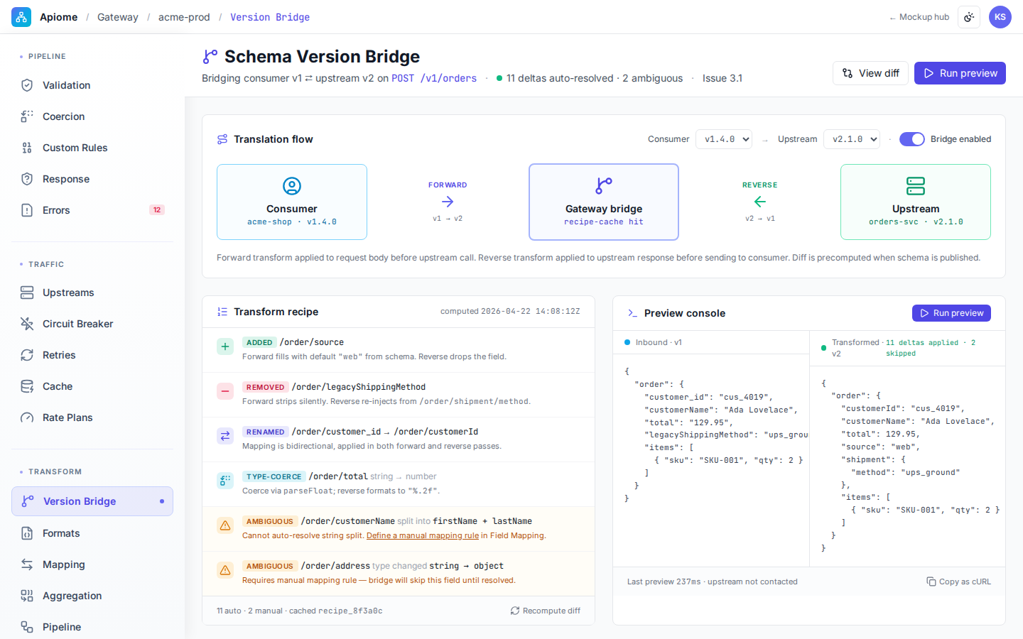
Task: Click the Circuit Breaker sidebar icon
Action: pyautogui.click(x=27, y=324)
